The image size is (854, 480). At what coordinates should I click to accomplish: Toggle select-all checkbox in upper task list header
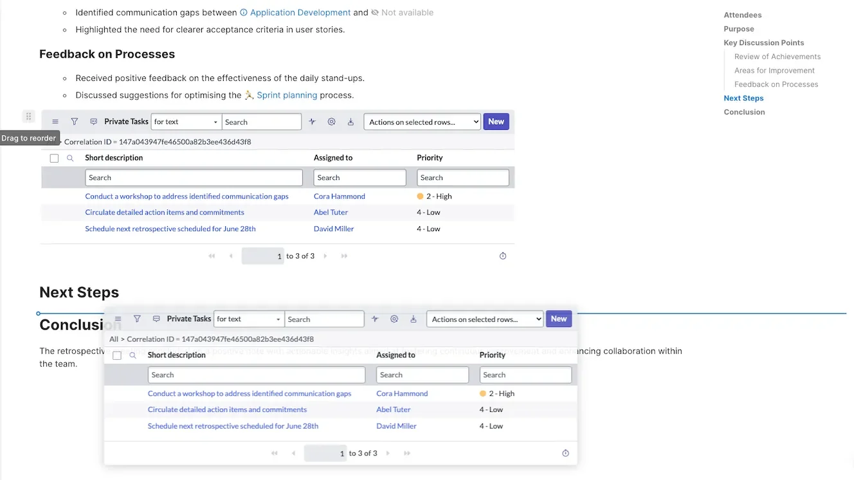[x=55, y=158]
